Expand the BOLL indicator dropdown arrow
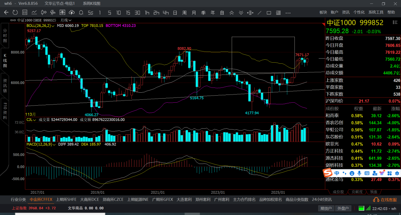This screenshot has width=401, height=215. pyautogui.click(x=53, y=26)
